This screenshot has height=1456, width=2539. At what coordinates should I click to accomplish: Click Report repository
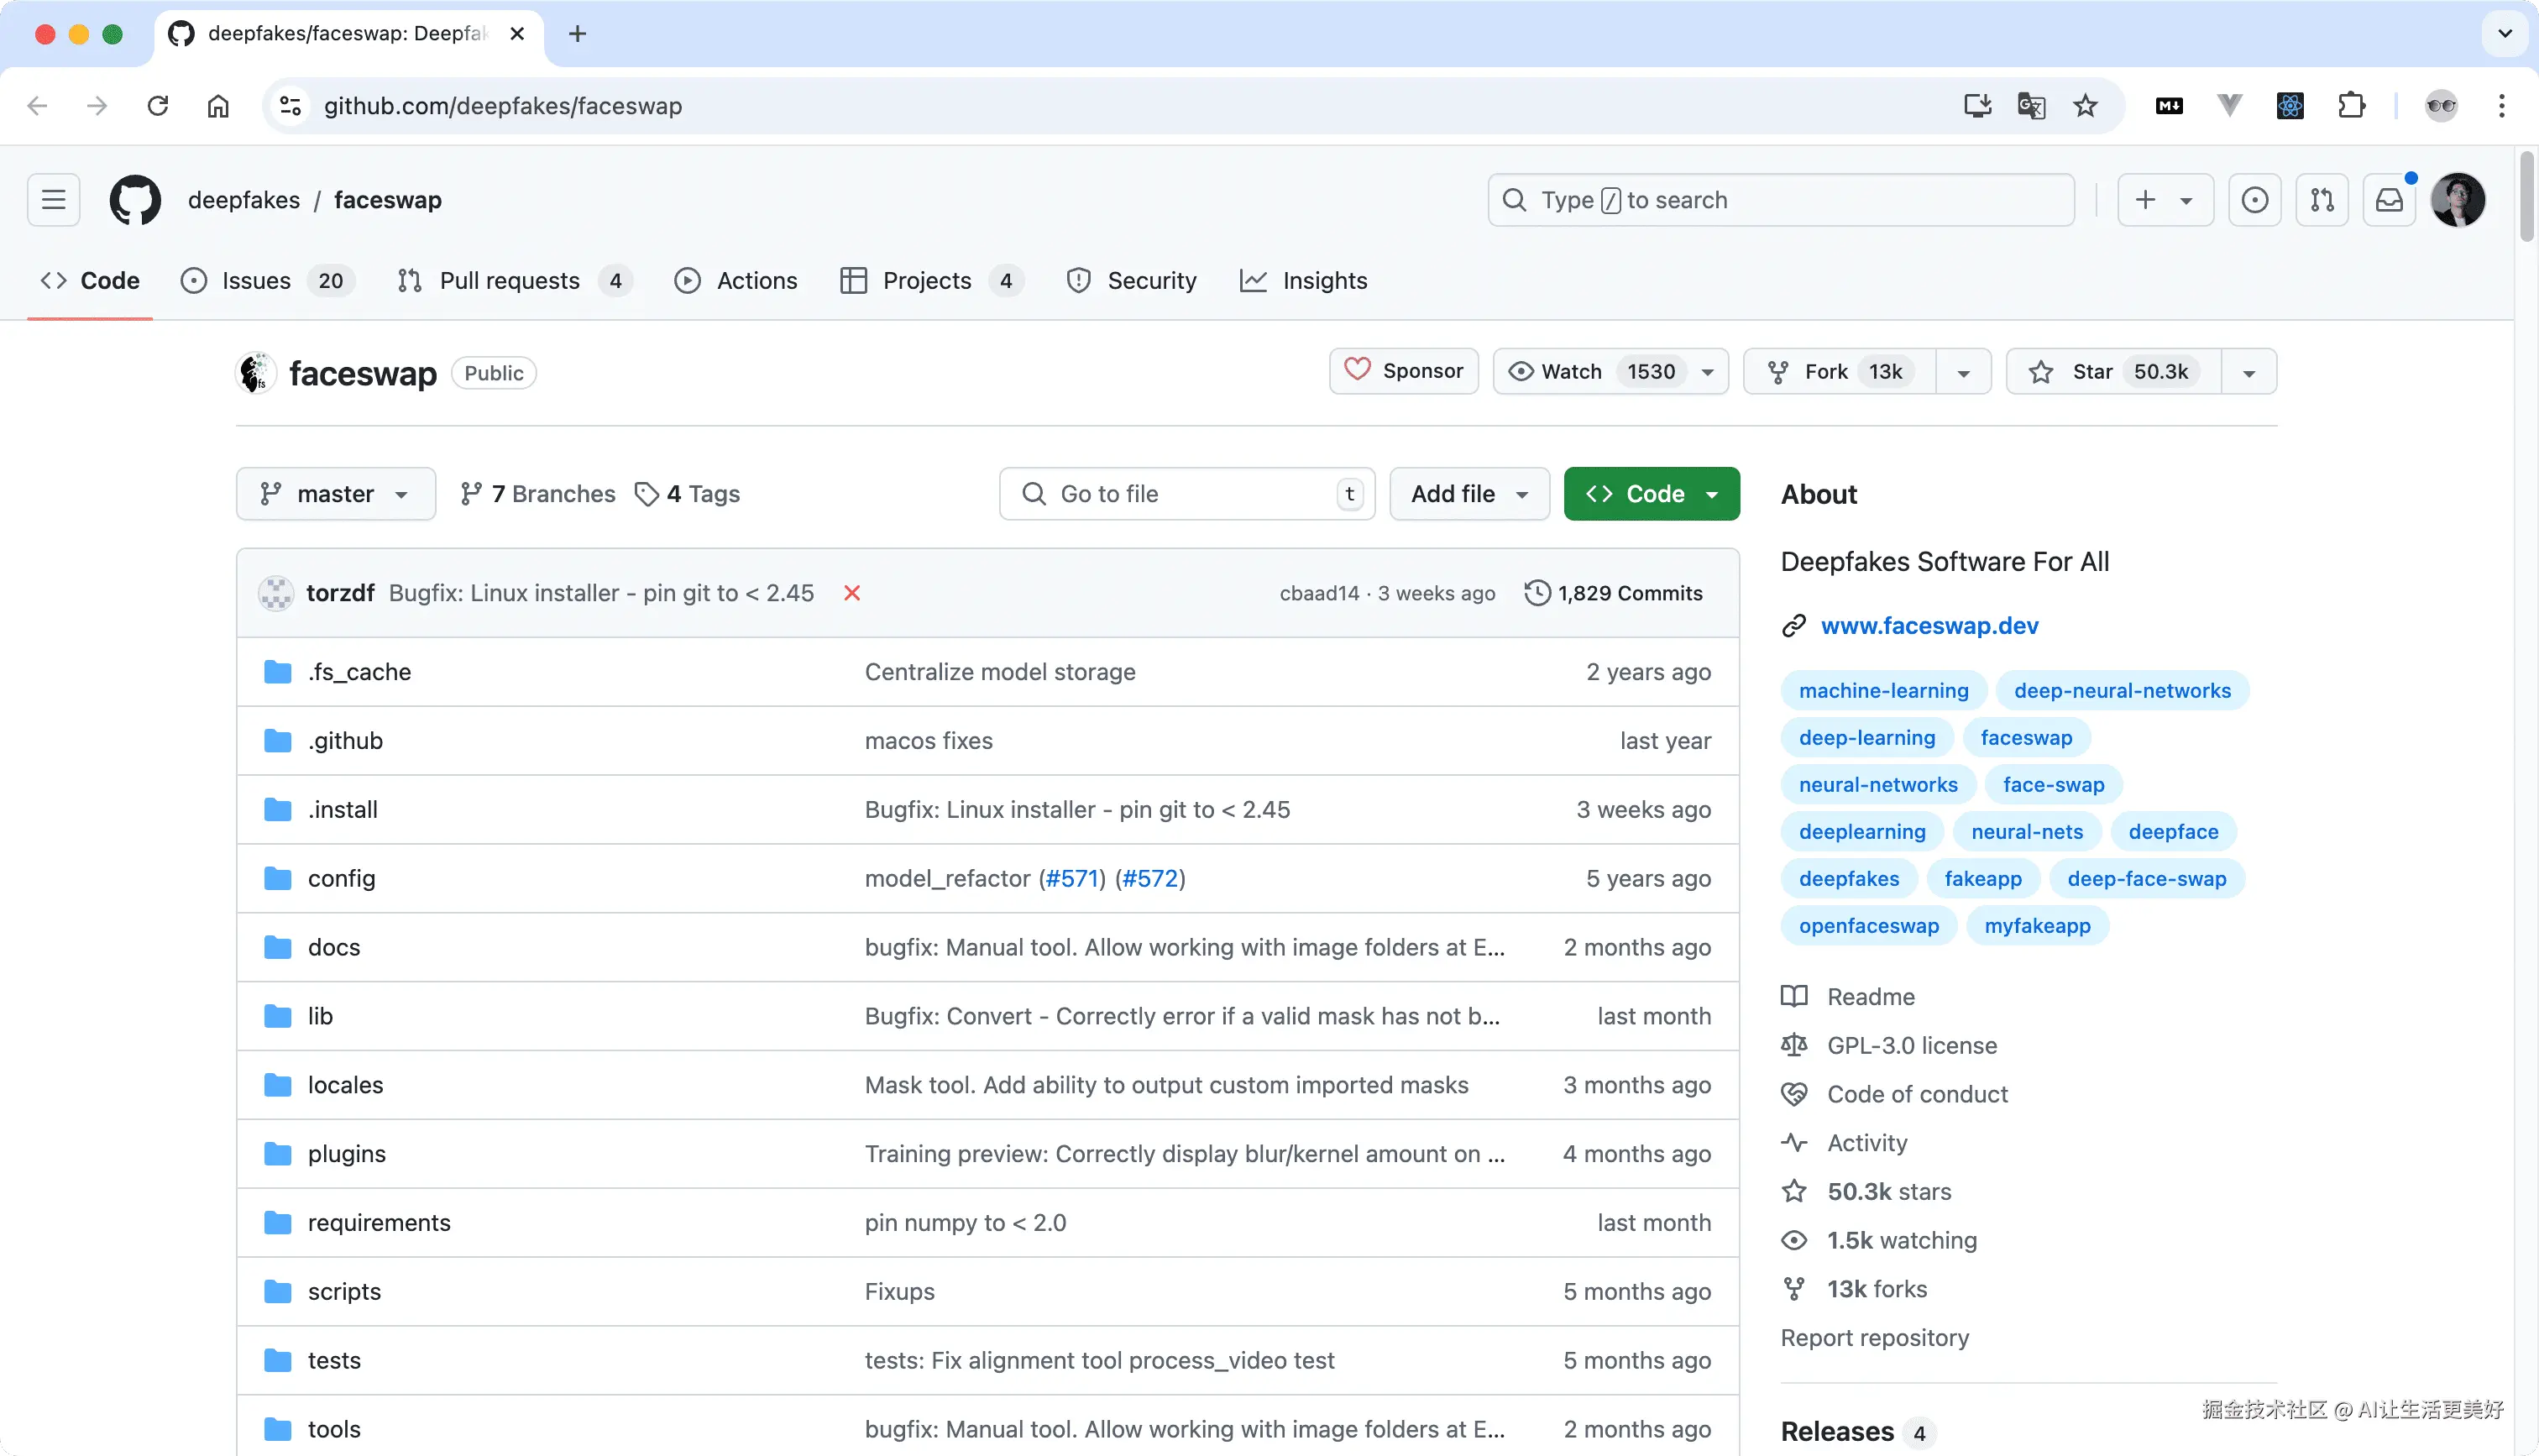[x=1874, y=1338]
